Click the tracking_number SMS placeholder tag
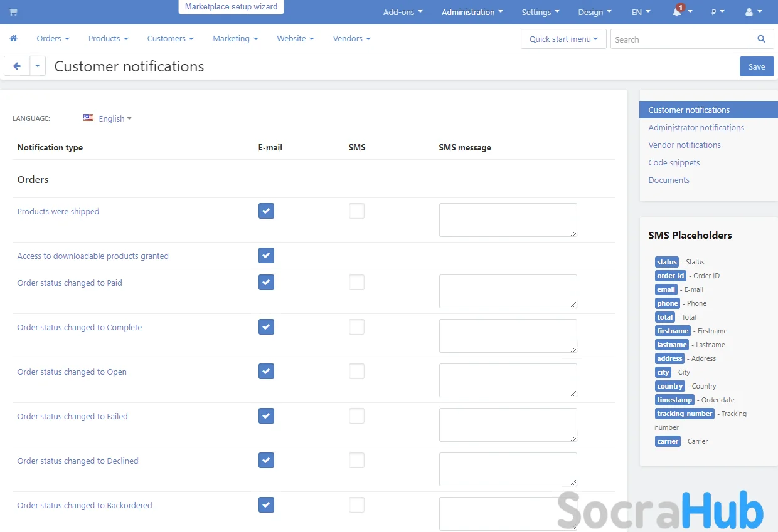The width and height of the screenshot is (778, 532). [685, 414]
